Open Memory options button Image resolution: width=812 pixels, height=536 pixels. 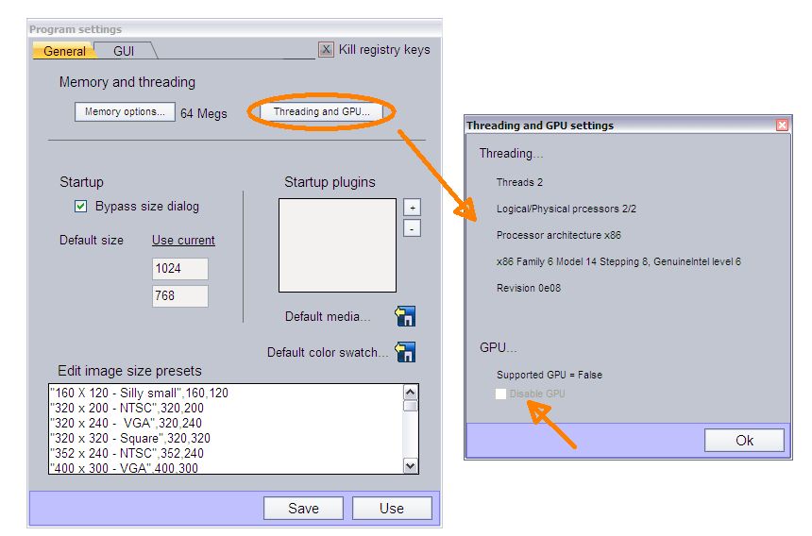click(x=125, y=112)
